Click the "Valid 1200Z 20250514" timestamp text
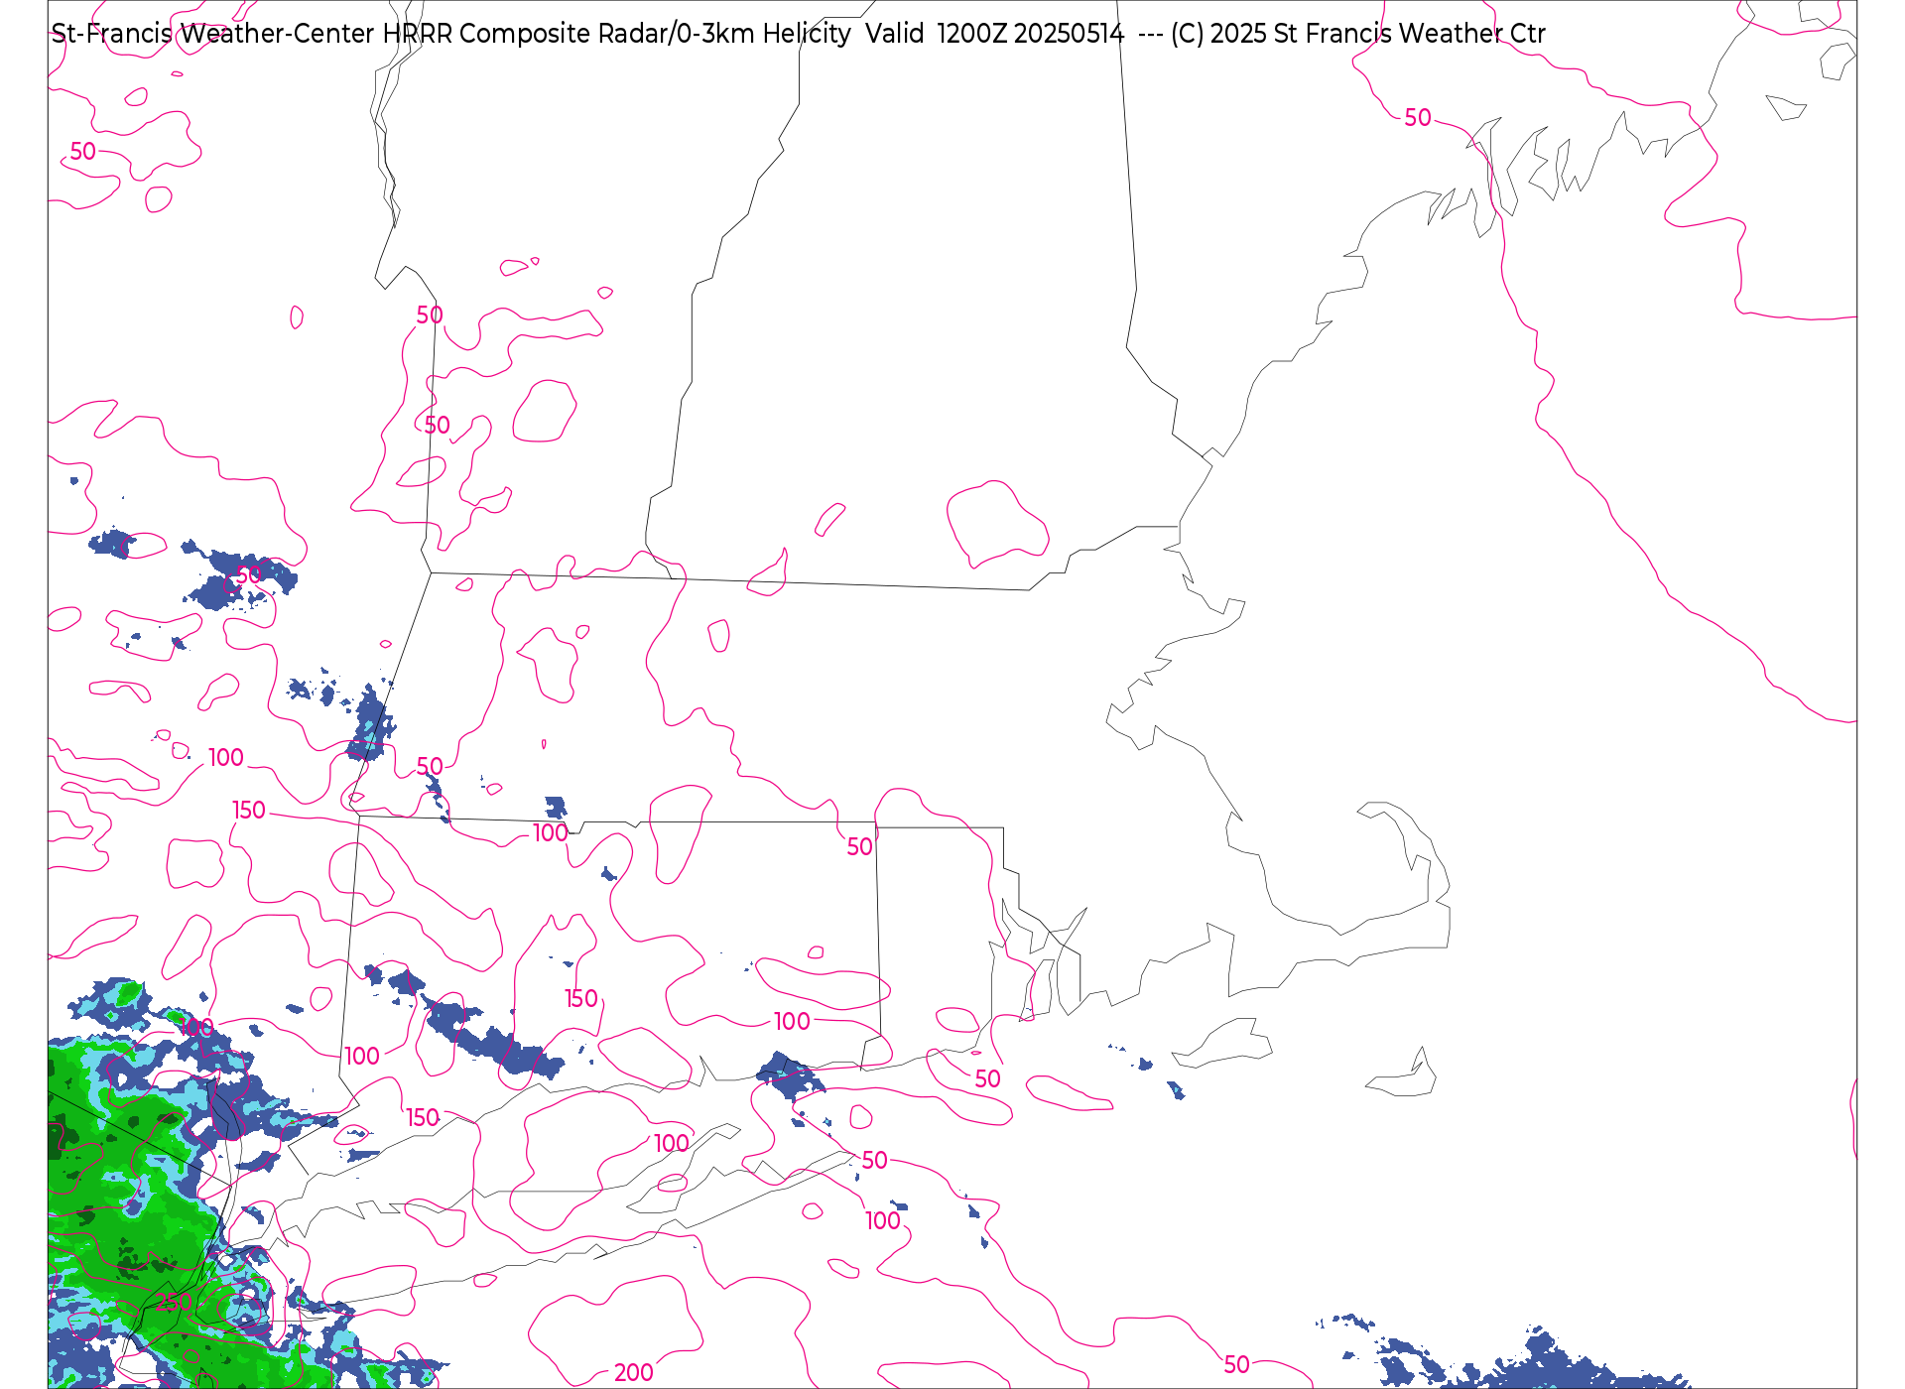Image resolution: width=1905 pixels, height=1389 pixels. coord(994,34)
